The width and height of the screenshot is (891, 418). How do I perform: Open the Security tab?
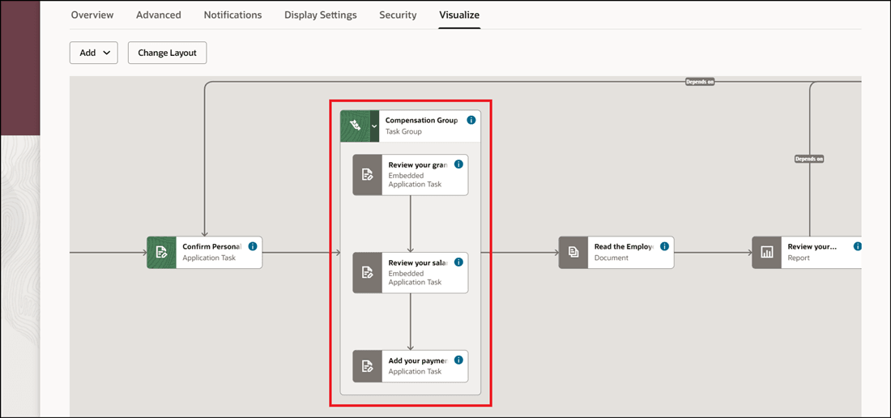point(398,15)
